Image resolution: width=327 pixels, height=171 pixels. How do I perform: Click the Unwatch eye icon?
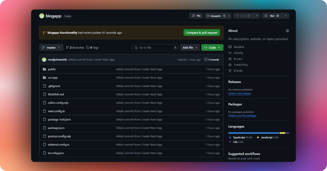click(x=208, y=16)
